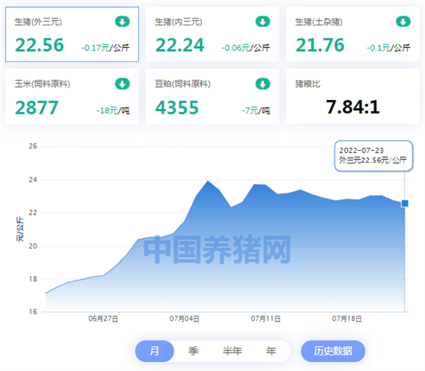Select the 生猪(土杂猪) card title

tap(319, 22)
